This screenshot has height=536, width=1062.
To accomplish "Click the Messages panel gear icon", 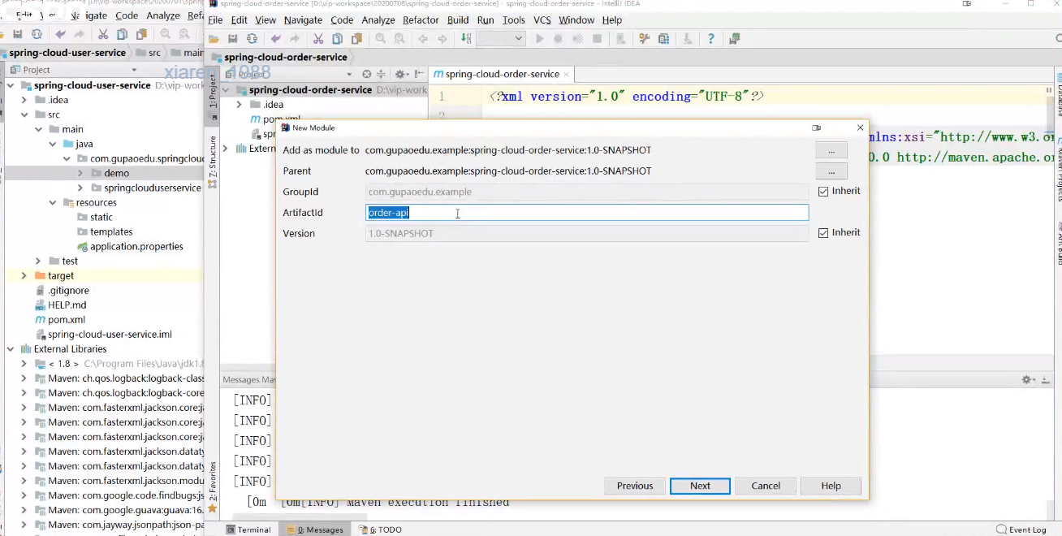I will tap(1029, 379).
